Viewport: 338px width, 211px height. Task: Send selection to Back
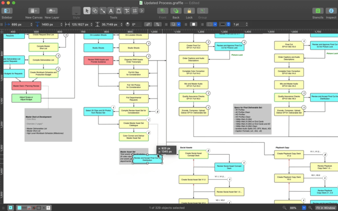[176, 11]
